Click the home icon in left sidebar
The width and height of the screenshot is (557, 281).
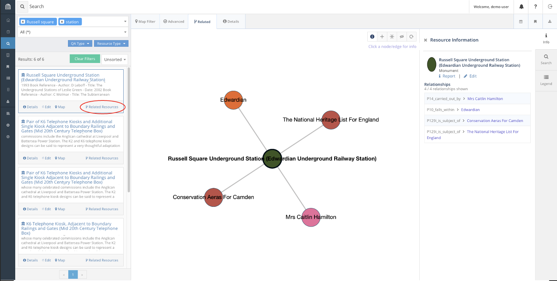(x=8, y=20)
